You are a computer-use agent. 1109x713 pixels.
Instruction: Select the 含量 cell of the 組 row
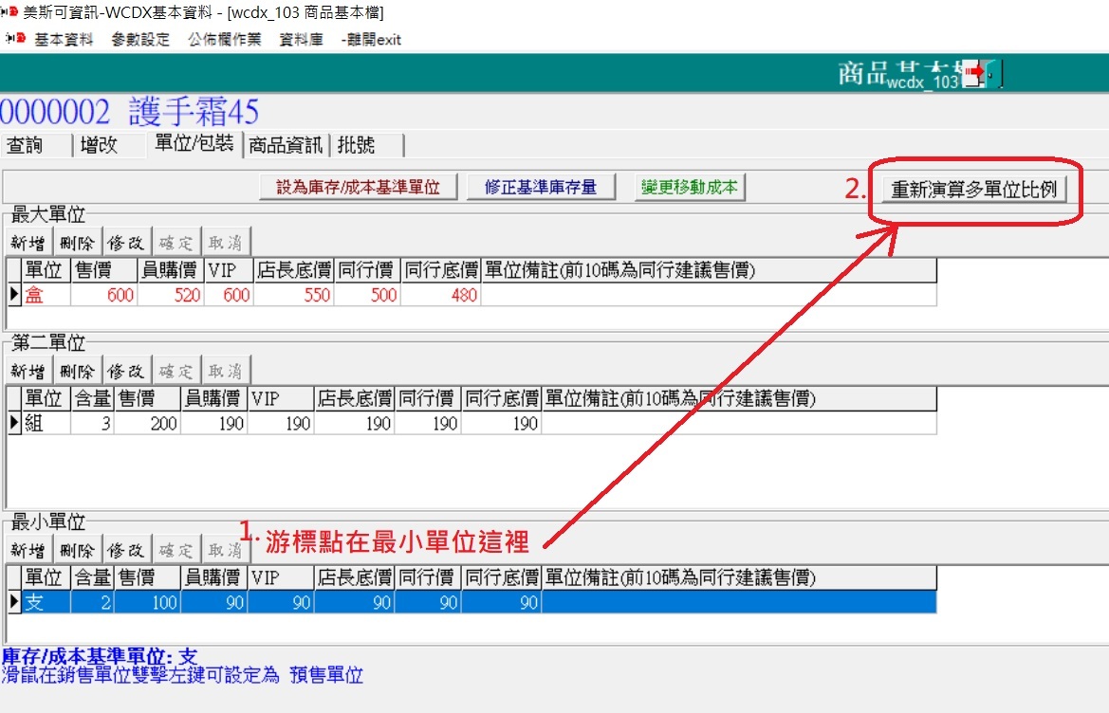tap(93, 424)
